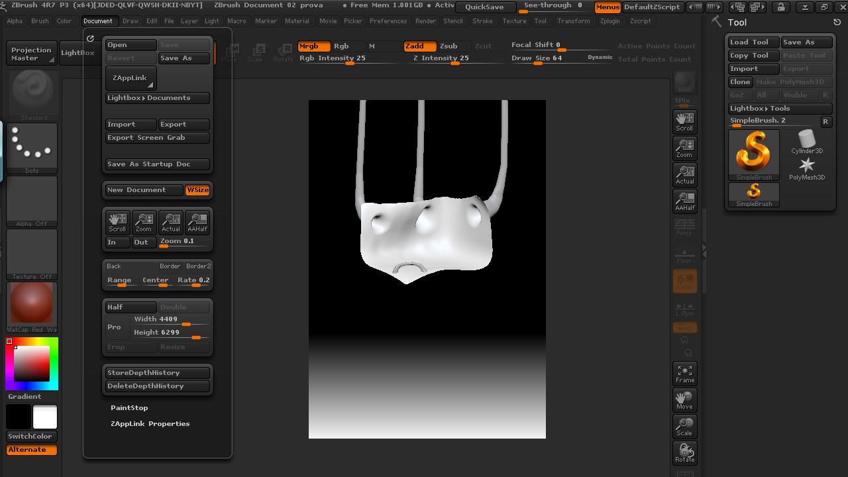The height and width of the screenshot is (477, 848).
Task: Click the Document palette dock icon
Action: pos(90,38)
